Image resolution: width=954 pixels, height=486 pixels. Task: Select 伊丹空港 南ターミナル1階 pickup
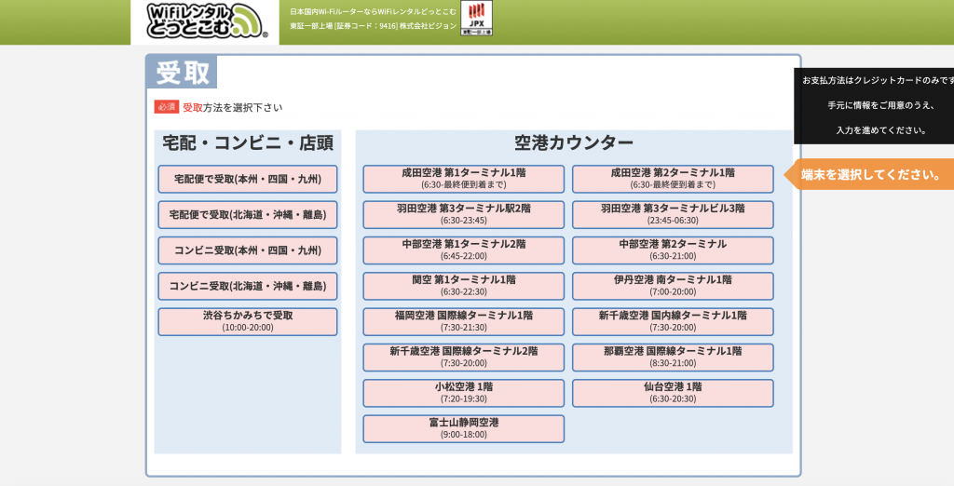[673, 285]
